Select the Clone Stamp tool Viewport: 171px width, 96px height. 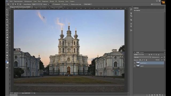tap(7, 30)
